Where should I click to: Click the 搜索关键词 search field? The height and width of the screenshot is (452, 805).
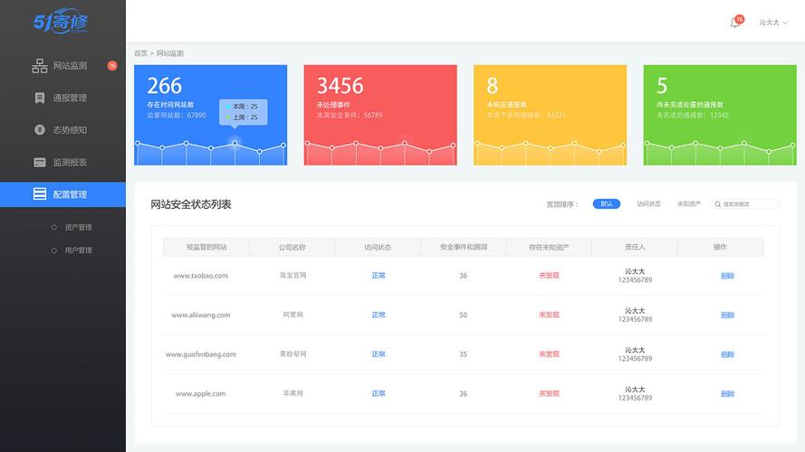745,204
